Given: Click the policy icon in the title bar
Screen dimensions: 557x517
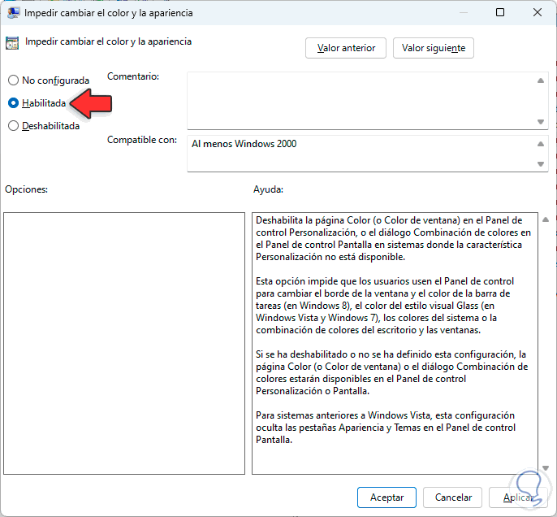Looking at the screenshot, I should click(14, 13).
